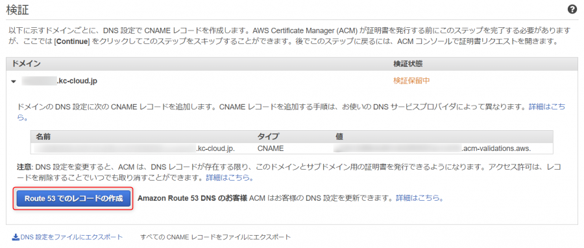This screenshot has width=584, height=248.
Task: Click the 検証 page heading
Action: [18, 10]
